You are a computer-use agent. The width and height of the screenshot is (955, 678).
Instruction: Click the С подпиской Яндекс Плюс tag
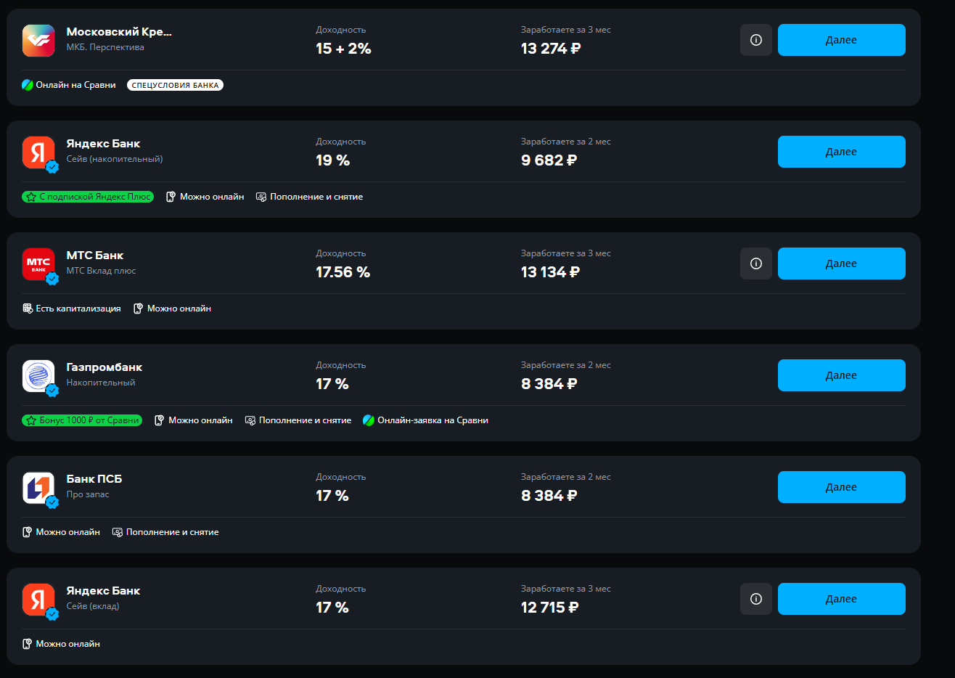88,197
